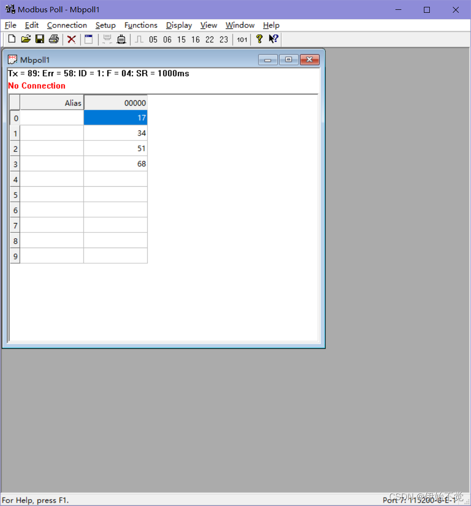The width and height of the screenshot is (471, 506).
Task: Click the pulse waveform toolbar icon
Action: tap(139, 39)
